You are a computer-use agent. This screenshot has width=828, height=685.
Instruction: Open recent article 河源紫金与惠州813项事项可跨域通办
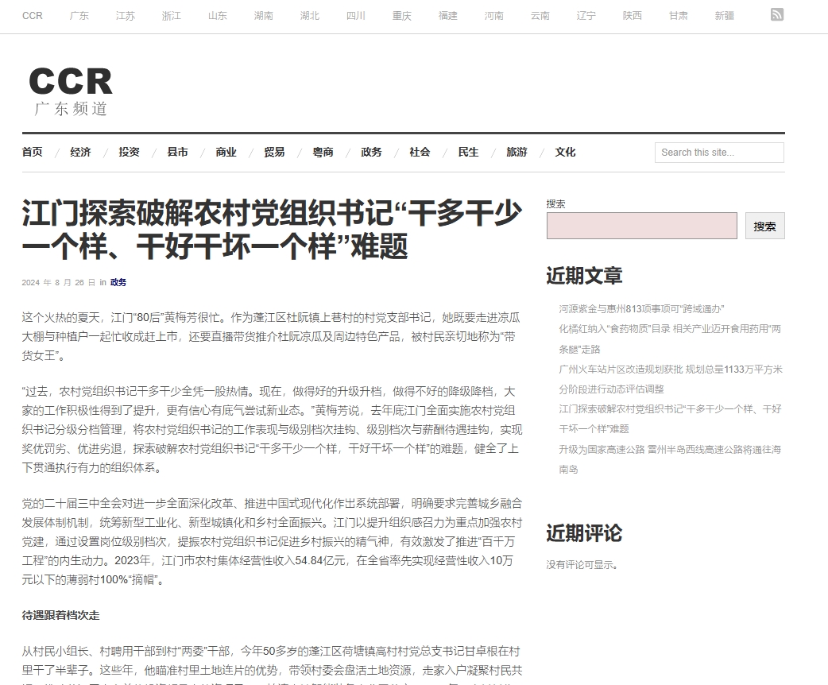641,309
